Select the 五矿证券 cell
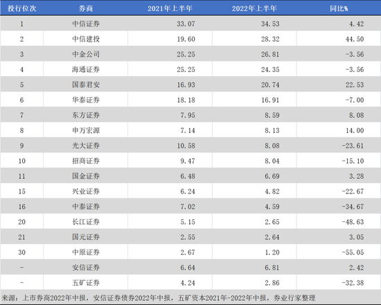The height and width of the screenshot is (305, 381). (86, 283)
